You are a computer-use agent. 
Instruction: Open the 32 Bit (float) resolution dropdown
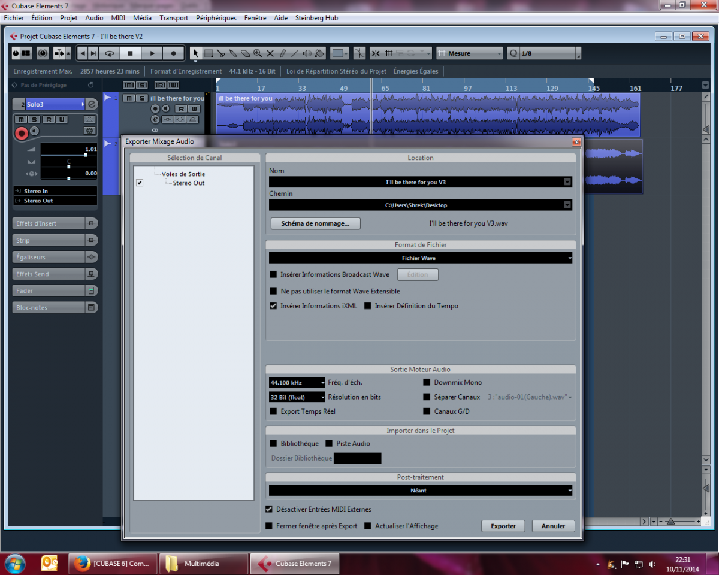click(x=297, y=397)
